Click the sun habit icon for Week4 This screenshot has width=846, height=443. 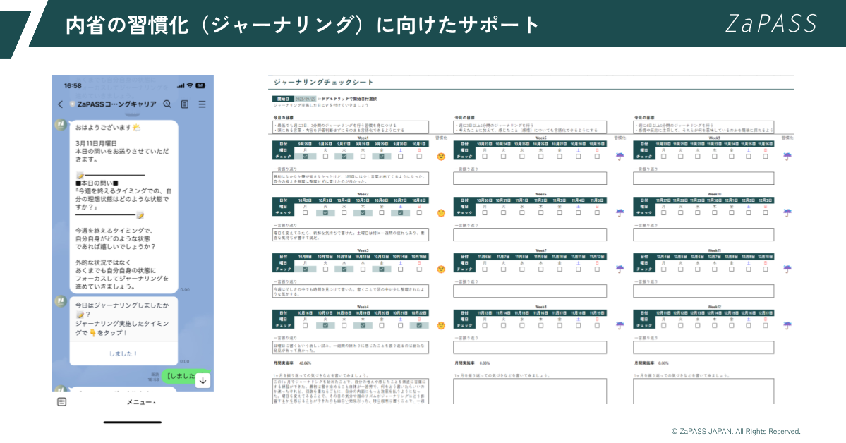(x=441, y=325)
